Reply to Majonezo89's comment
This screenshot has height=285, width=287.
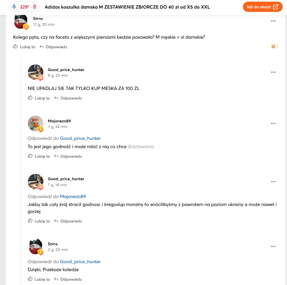click(68, 156)
